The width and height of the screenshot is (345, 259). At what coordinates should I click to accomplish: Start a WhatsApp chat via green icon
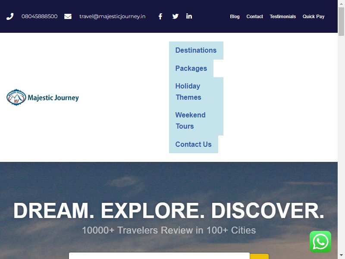point(320,242)
